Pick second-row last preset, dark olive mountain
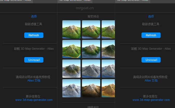The image size is (175, 108). tap(108, 49)
